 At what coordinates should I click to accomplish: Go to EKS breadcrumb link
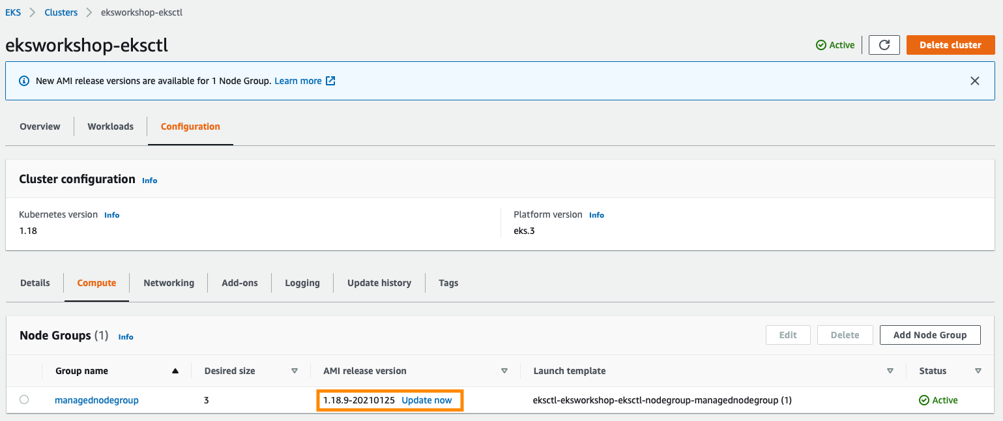(x=13, y=12)
